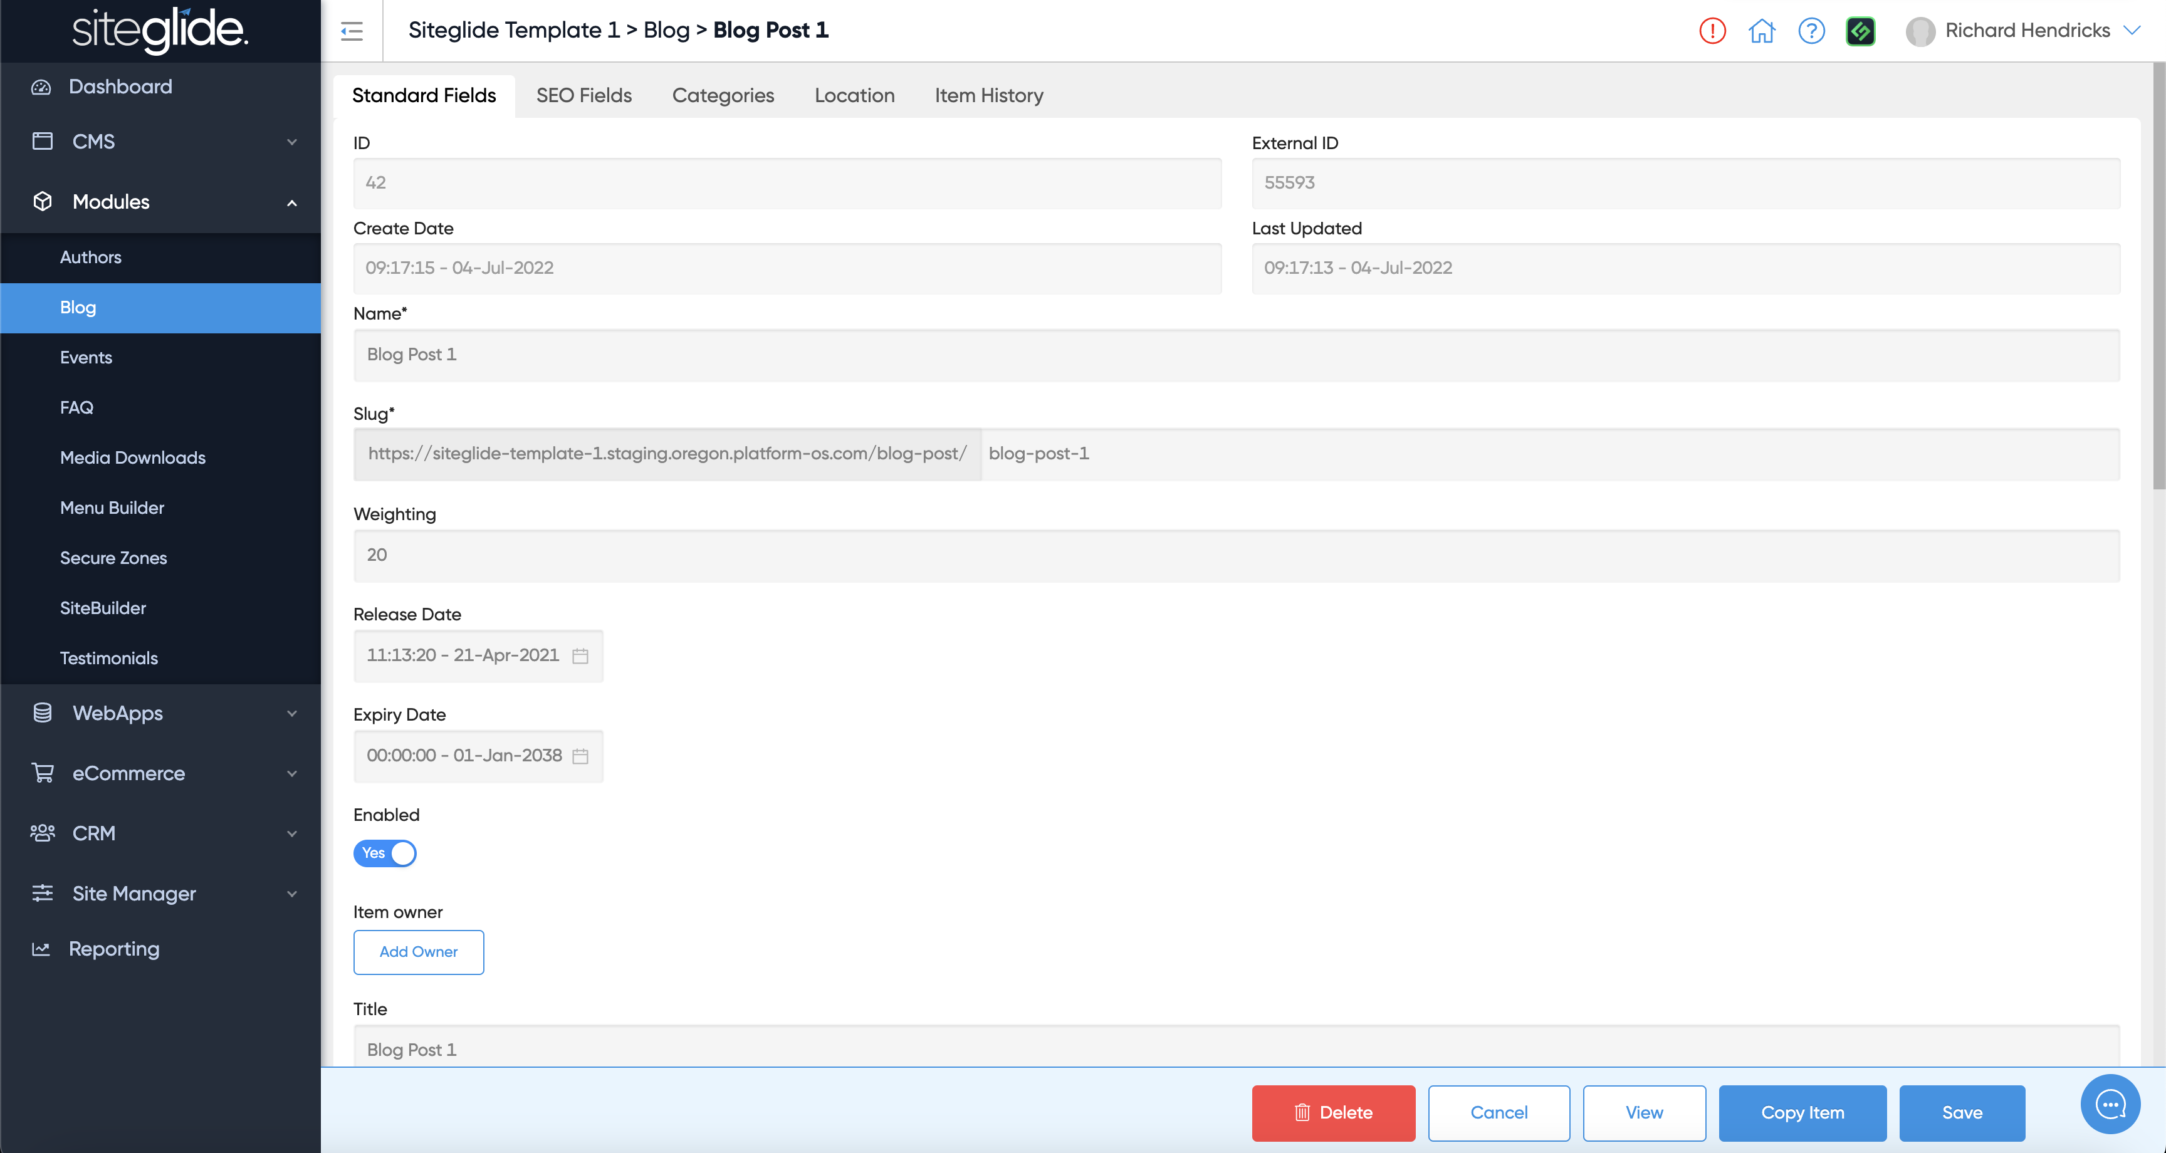This screenshot has width=2166, height=1153.
Task: Open the Item History tab
Action: (989, 95)
